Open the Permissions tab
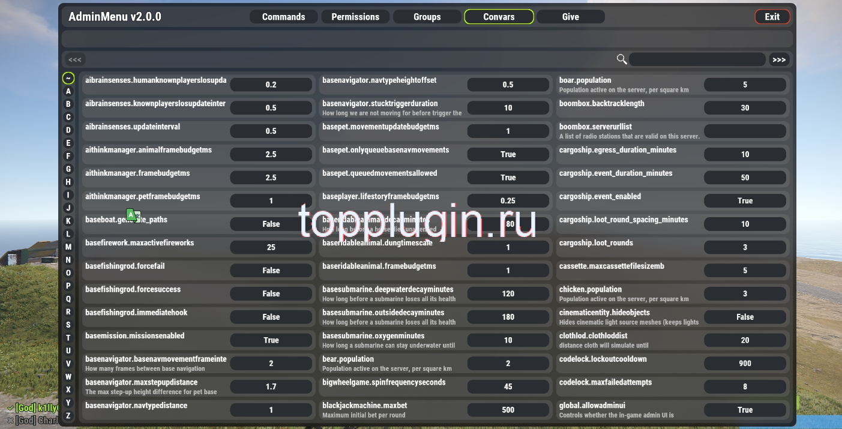This screenshot has height=429, width=842. pos(355,17)
